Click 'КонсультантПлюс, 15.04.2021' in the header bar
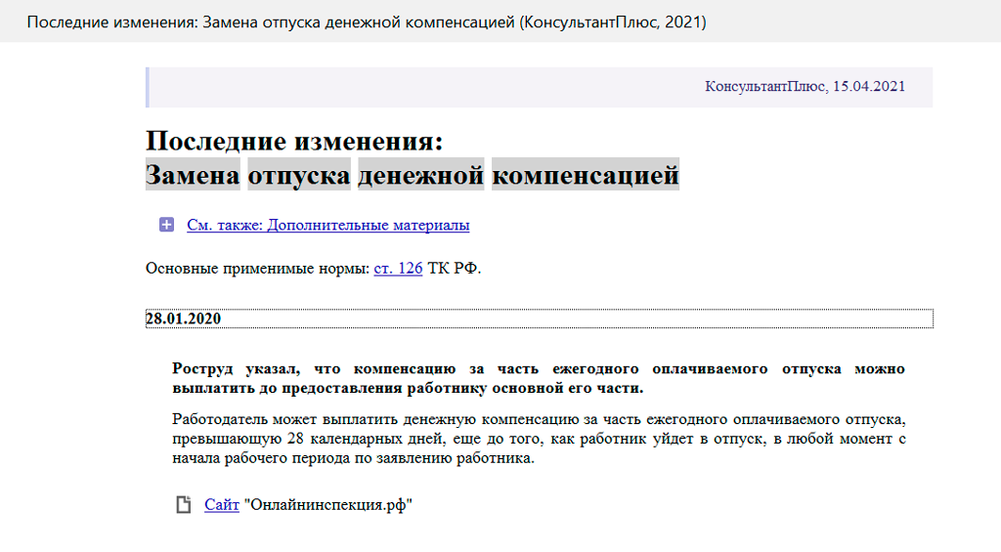The height and width of the screenshot is (552, 1001). pyautogui.click(x=805, y=87)
